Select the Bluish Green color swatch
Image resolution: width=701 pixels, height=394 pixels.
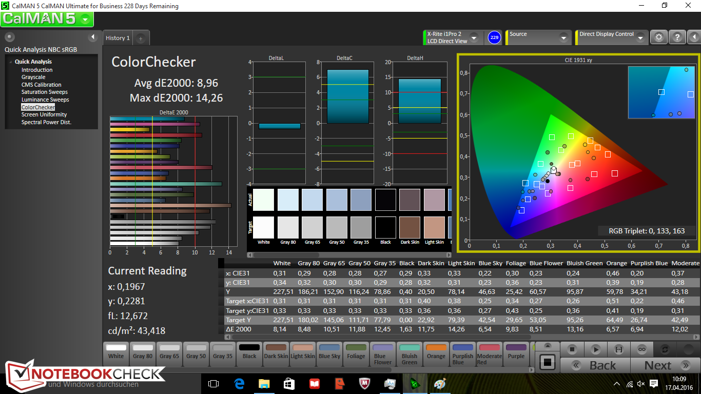tap(409, 353)
